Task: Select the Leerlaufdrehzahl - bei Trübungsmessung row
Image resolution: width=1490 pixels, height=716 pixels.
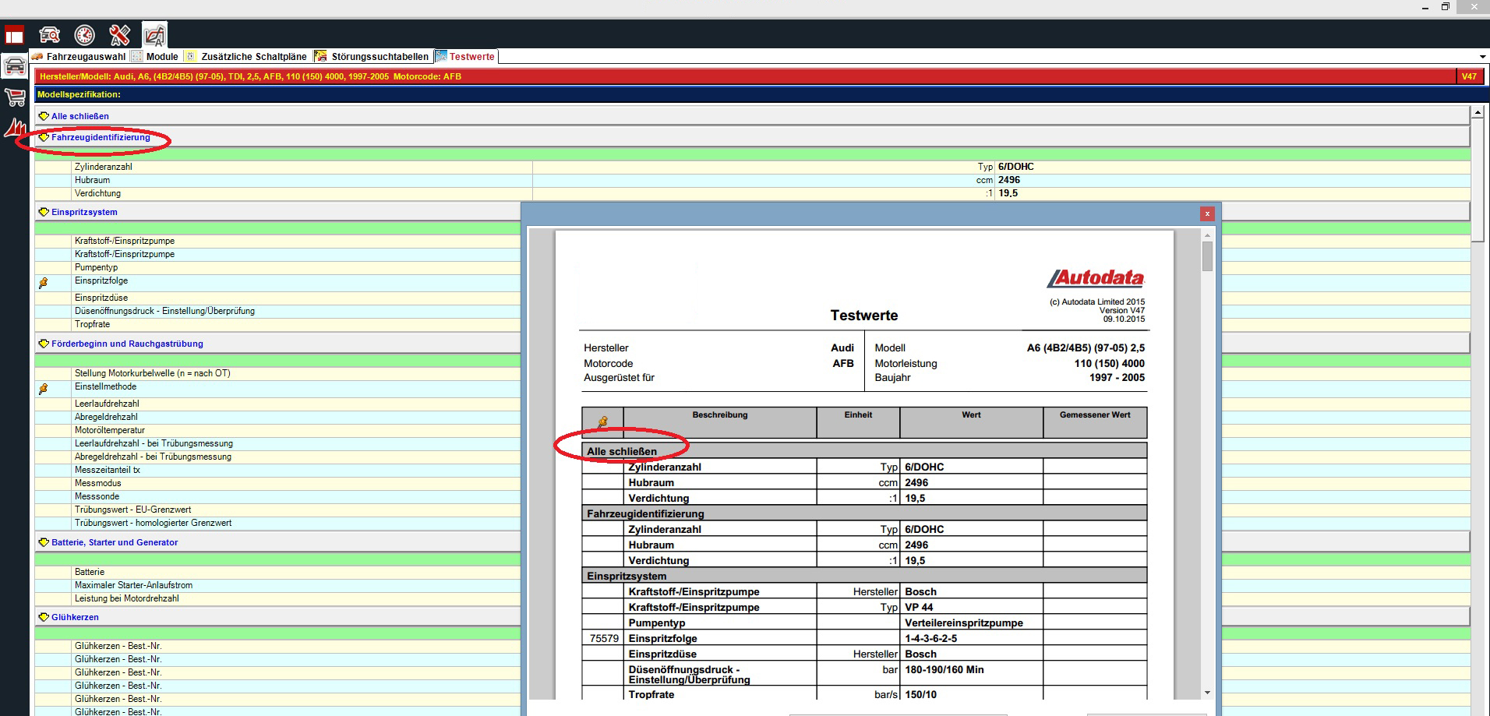Action: (277, 443)
